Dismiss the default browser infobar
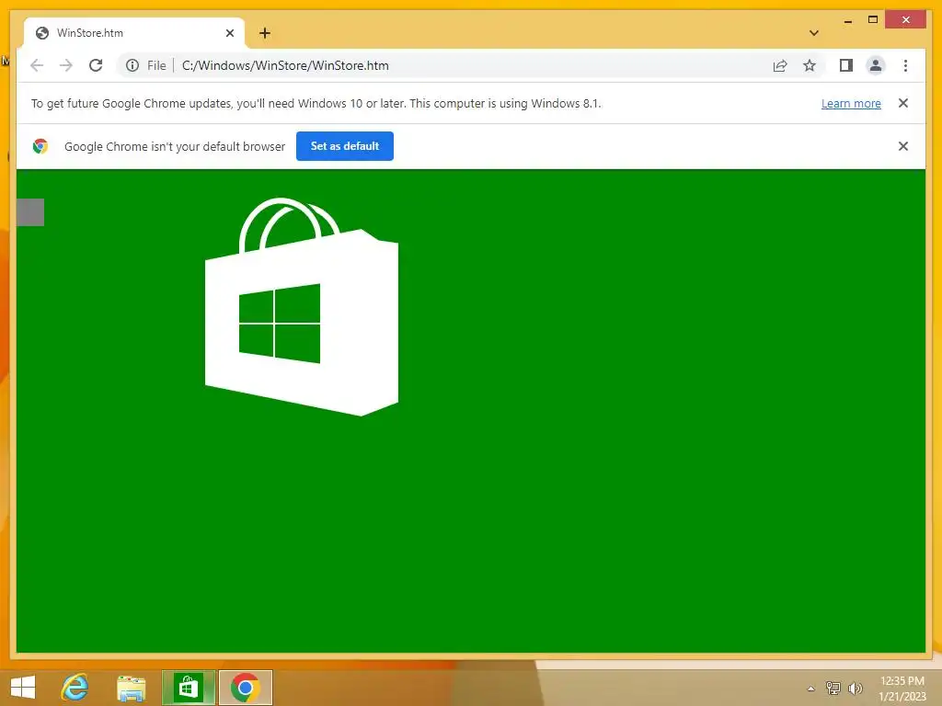 [903, 146]
